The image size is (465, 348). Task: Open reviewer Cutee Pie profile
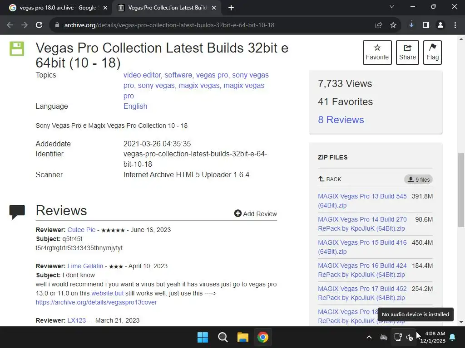[81, 230]
